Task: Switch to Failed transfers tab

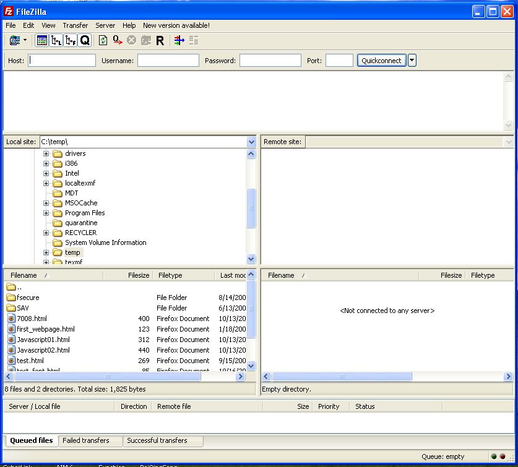Action: click(90, 441)
